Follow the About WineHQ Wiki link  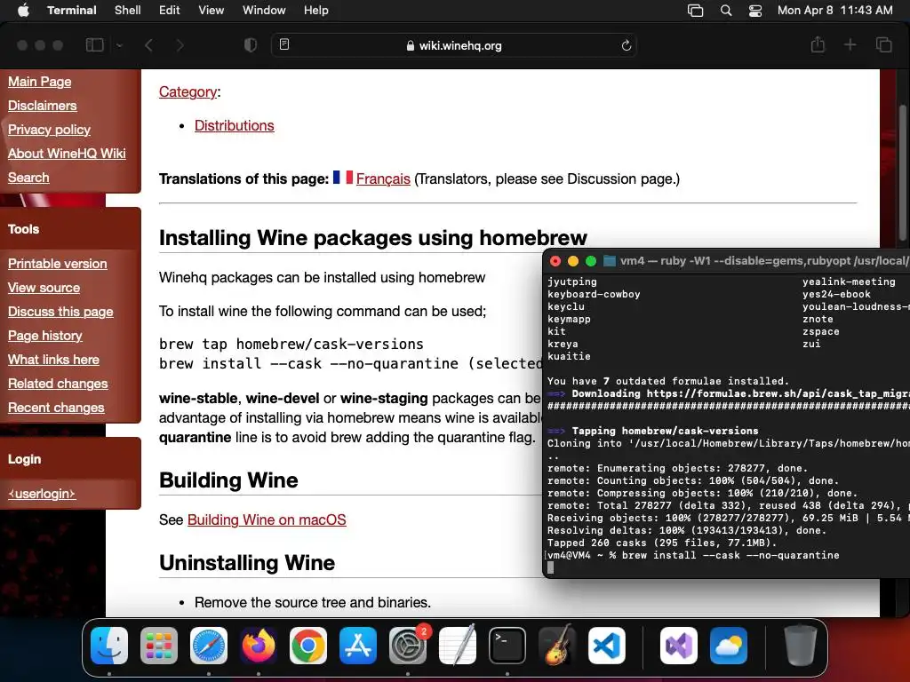[x=67, y=154]
